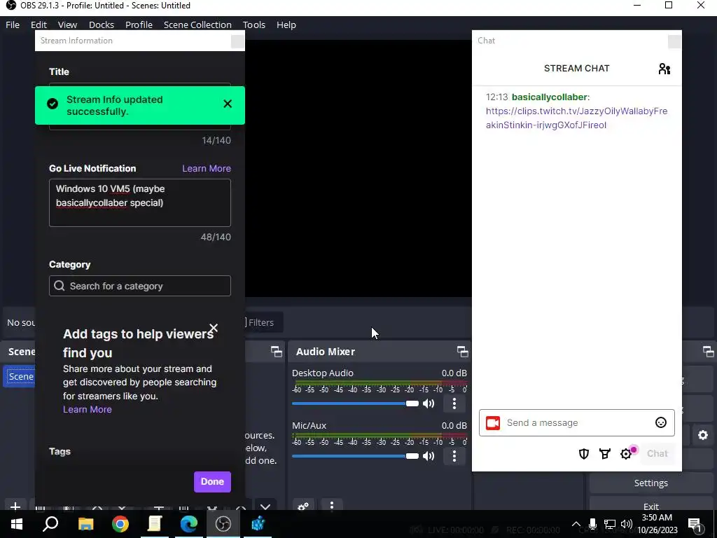Dismiss the Stream Info updated notification
Viewport: 717px width, 538px height.
click(x=228, y=104)
